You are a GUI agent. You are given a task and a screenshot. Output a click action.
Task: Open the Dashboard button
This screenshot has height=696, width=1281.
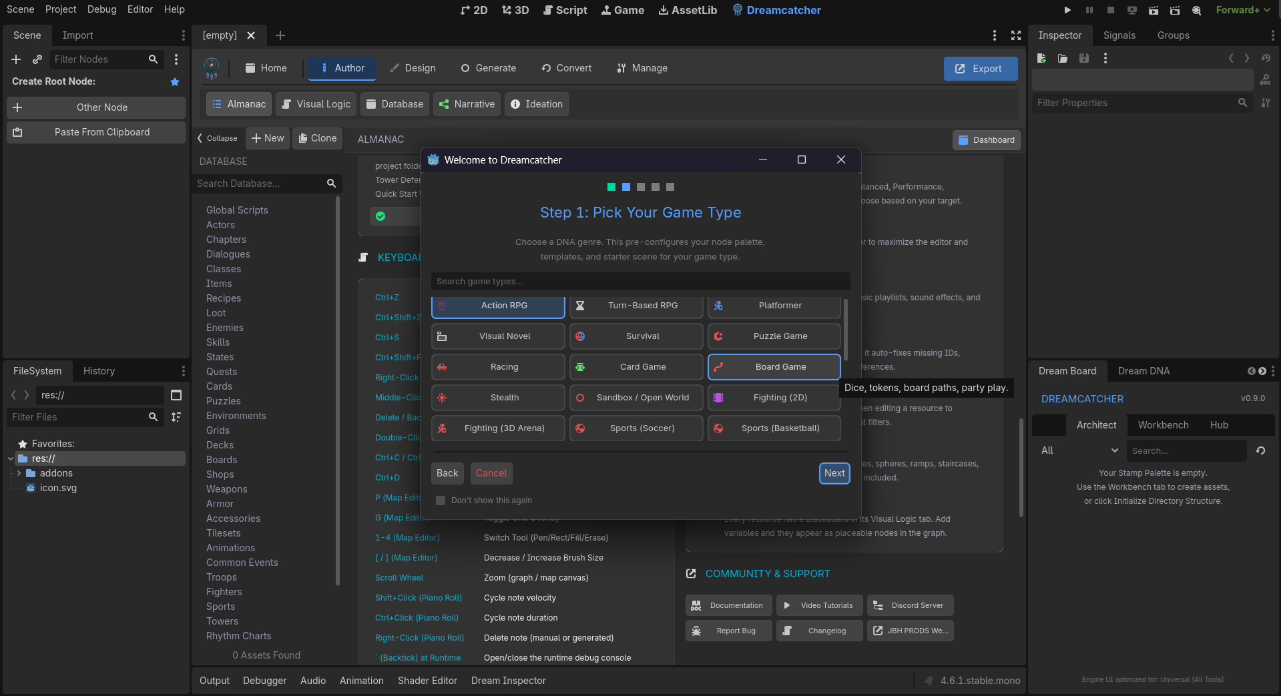(987, 140)
